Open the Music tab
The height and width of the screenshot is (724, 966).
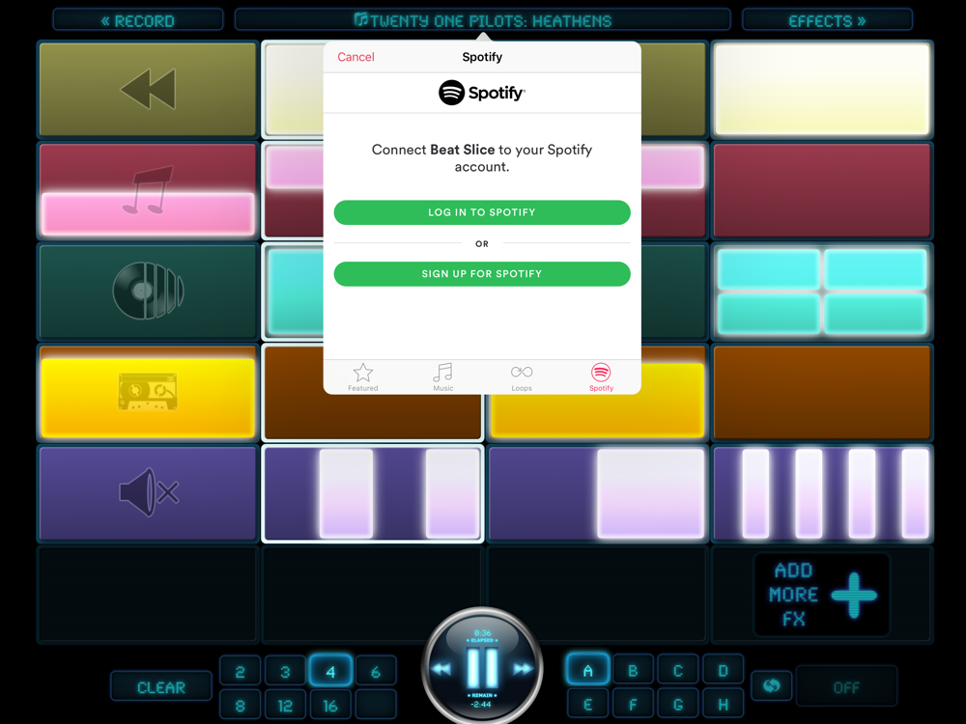tap(443, 376)
